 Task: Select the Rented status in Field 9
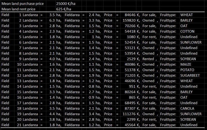pyautogui.click(x=148, y=59)
